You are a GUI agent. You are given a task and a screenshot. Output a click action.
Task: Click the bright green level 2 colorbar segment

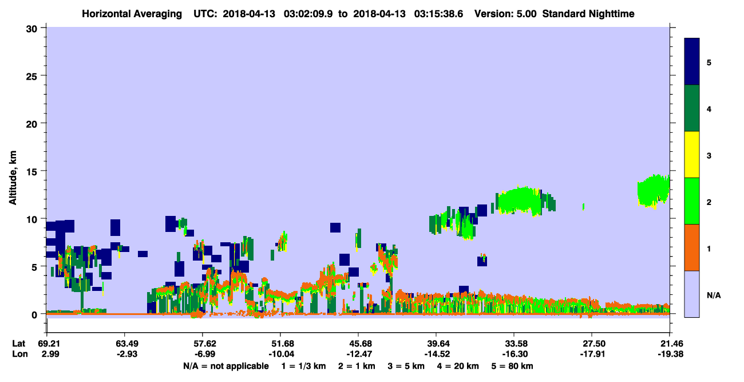pos(692,201)
